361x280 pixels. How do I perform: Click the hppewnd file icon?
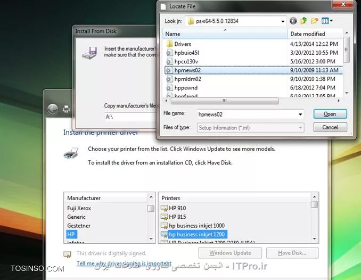click(169, 88)
